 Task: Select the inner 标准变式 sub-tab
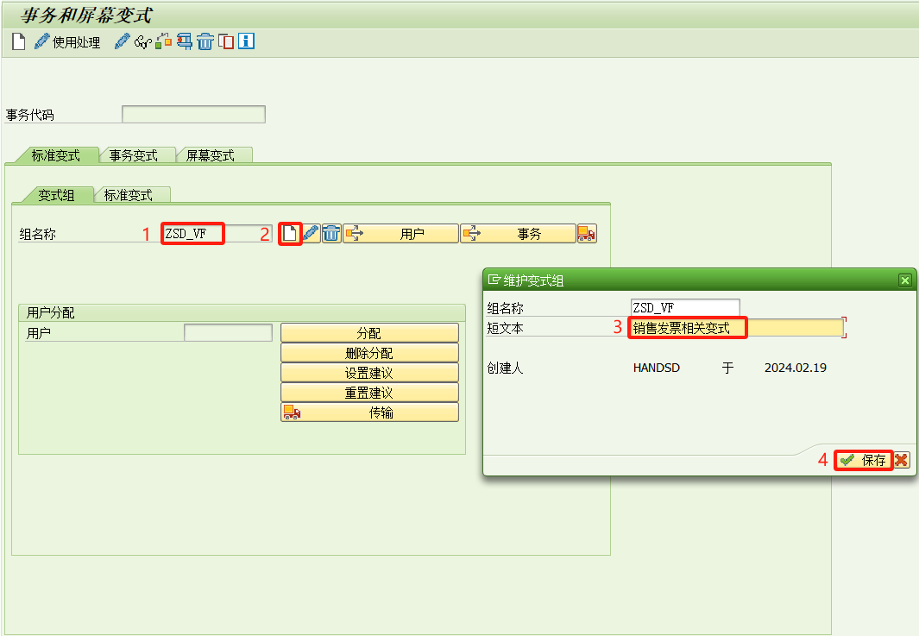coord(129,195)
